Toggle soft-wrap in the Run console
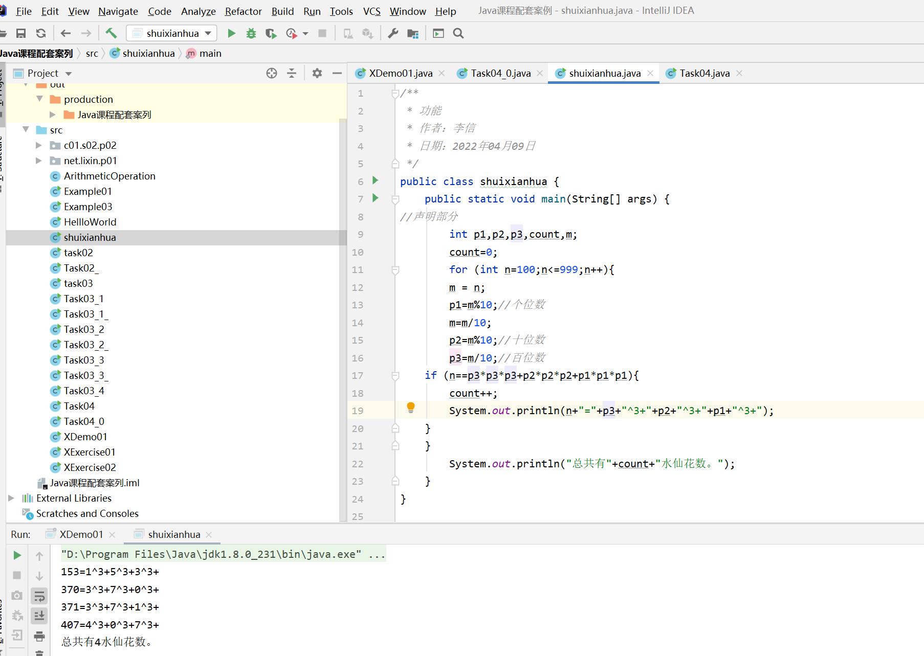Screen dimensions: 924x656 pyautogui.click(x=39, y=596)
